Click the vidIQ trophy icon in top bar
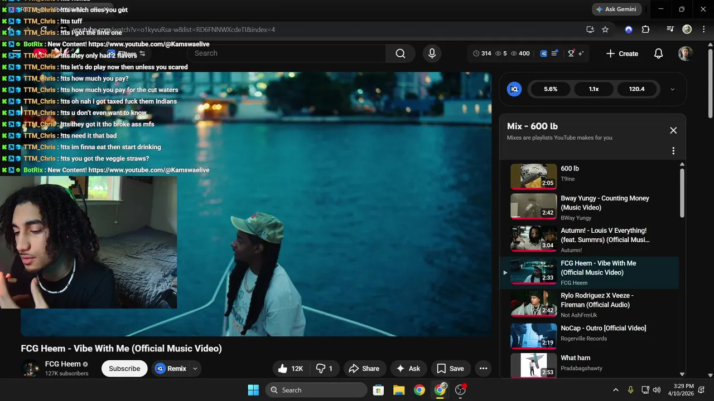 (x=571, y=53)
